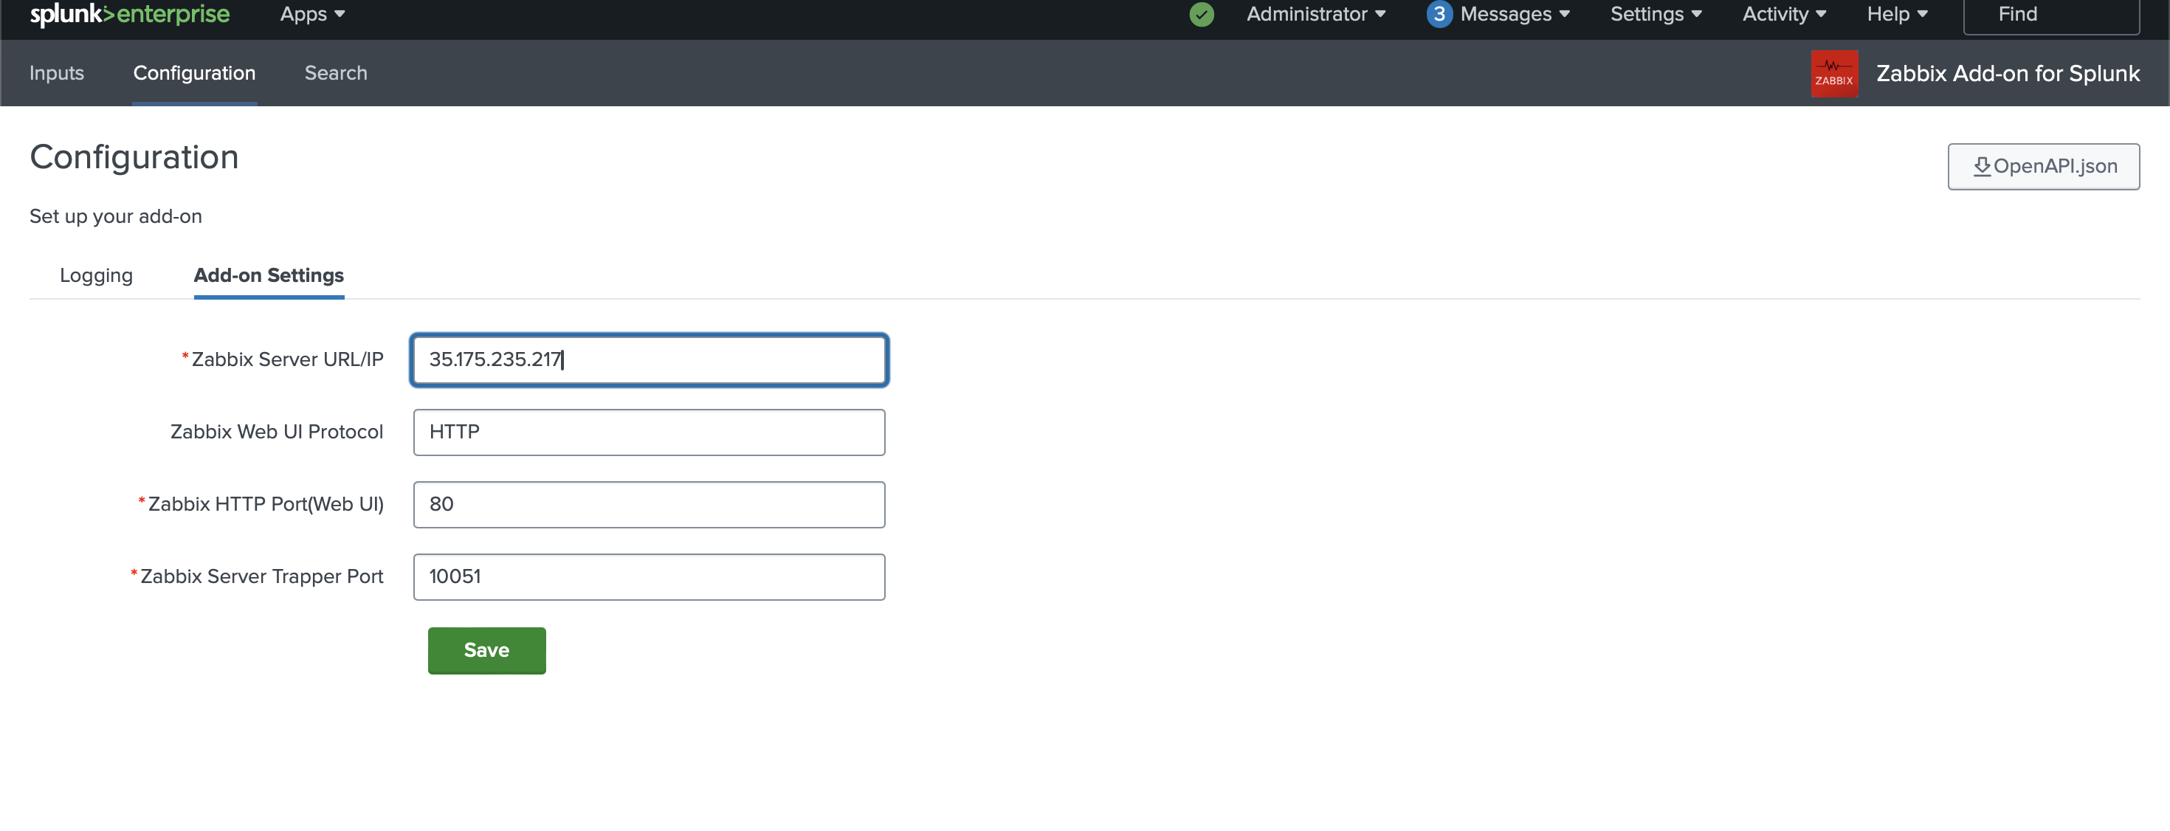The width and height of the screenshot is (2170, 831).
Task: Switch to the Logging tab
Action: click(x=96, y=275)
